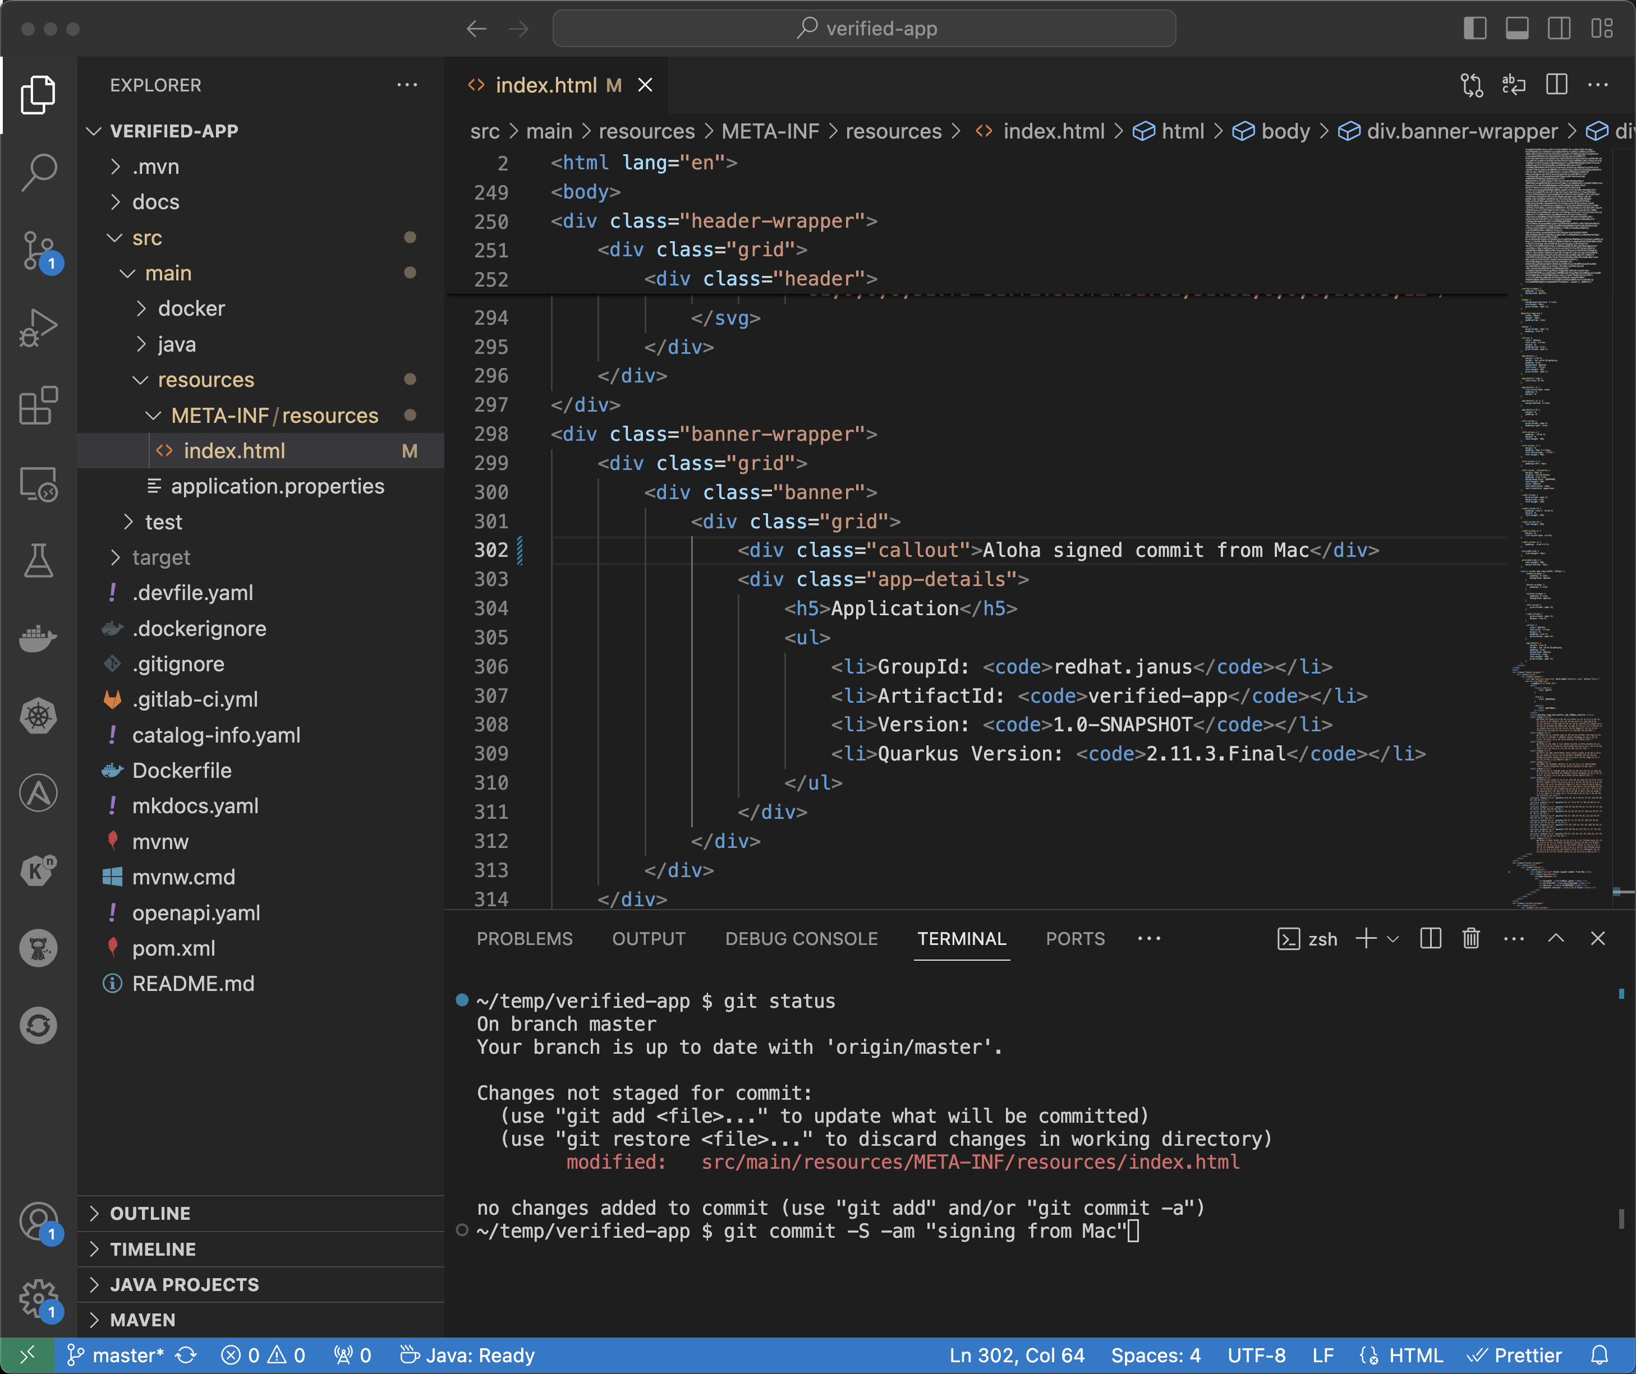
Task: Toggle secondary sidebar layout button
Action: point(1559,29)
